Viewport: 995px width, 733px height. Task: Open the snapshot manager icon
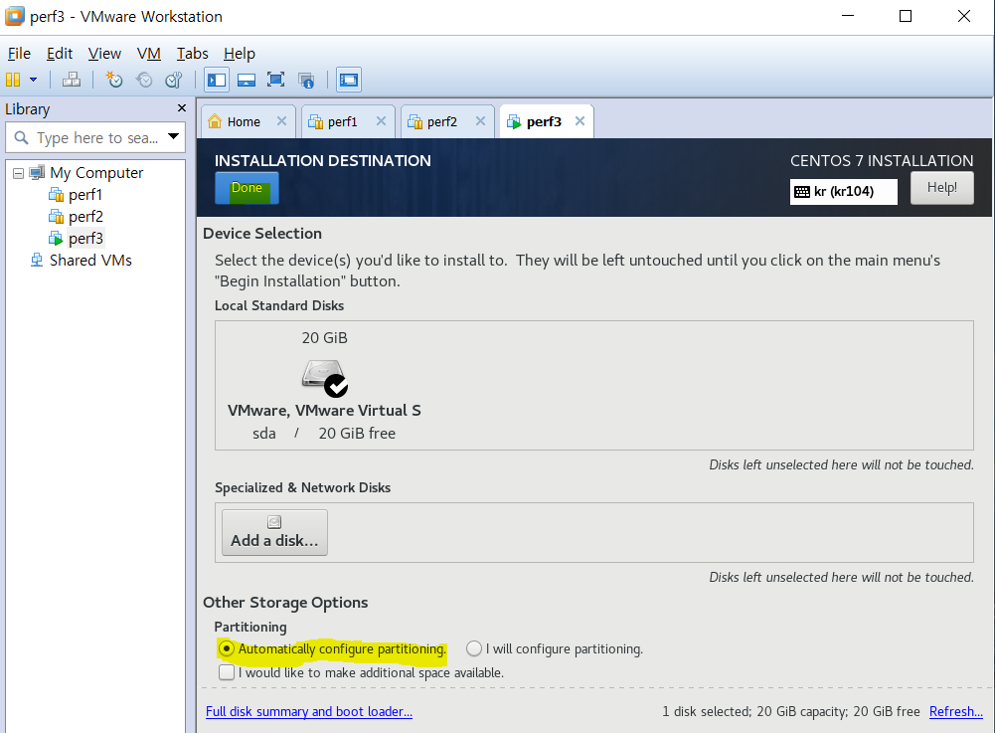tap(173, 80)
